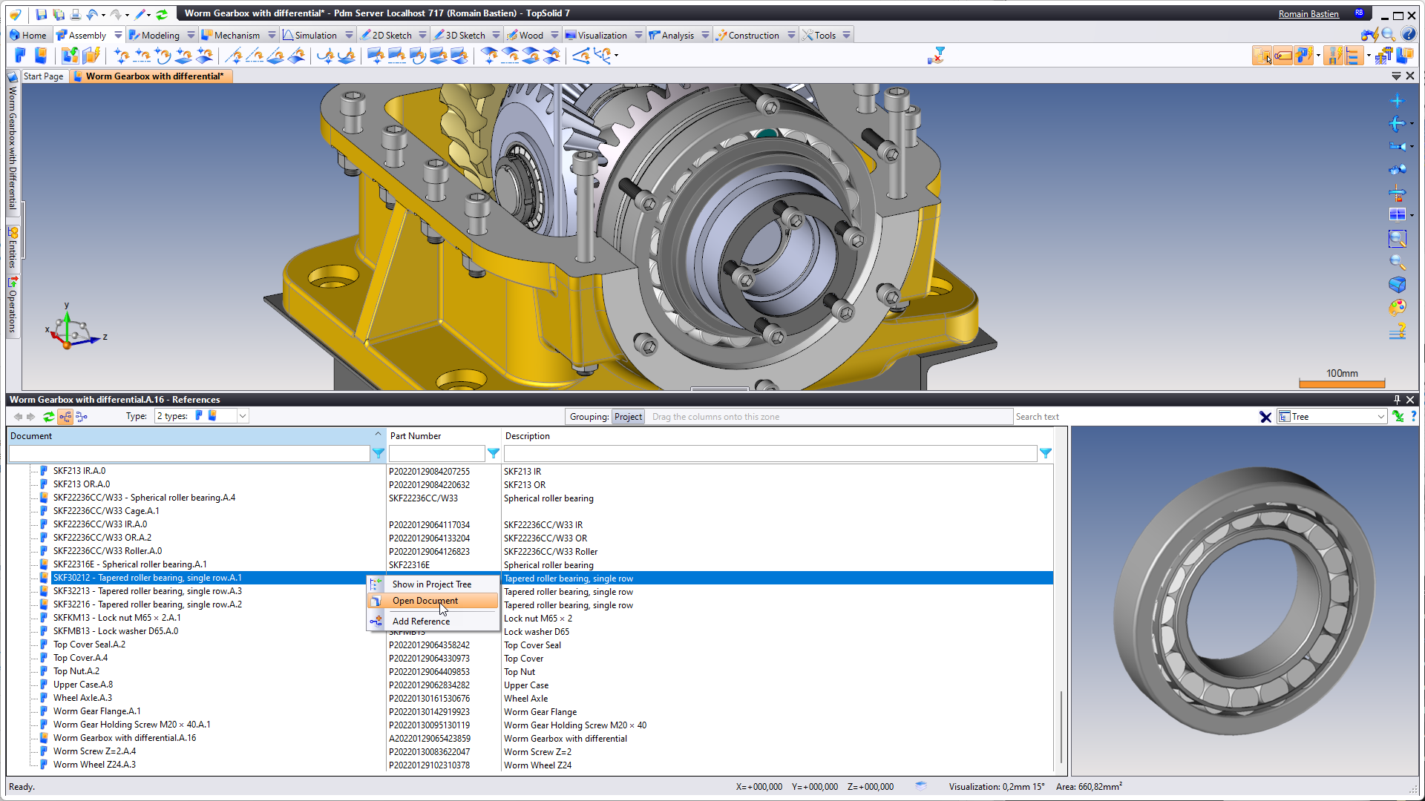Open the Type filter dropdown showing 2 types

(242, 416)
